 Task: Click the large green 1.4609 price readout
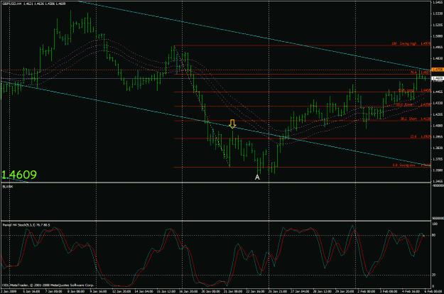[x=19, y=175]
